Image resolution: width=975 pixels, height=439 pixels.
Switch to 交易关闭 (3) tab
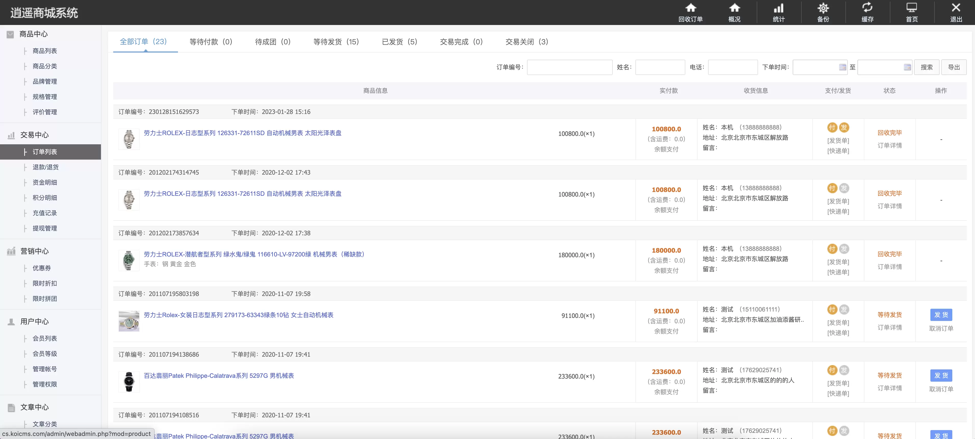(527, 42)
